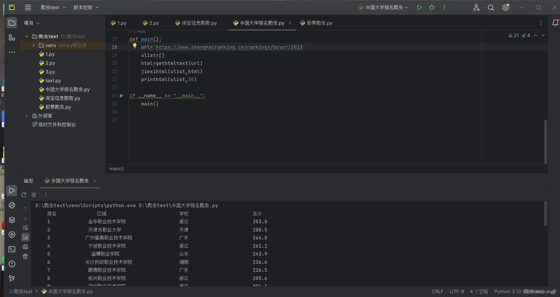
Task: Open the Project tool window folder icon
Action: tap(12, 23)
